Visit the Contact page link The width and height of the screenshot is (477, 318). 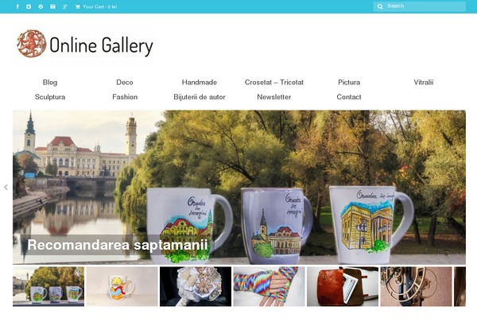pyautogui.click(x=349, y=97)
